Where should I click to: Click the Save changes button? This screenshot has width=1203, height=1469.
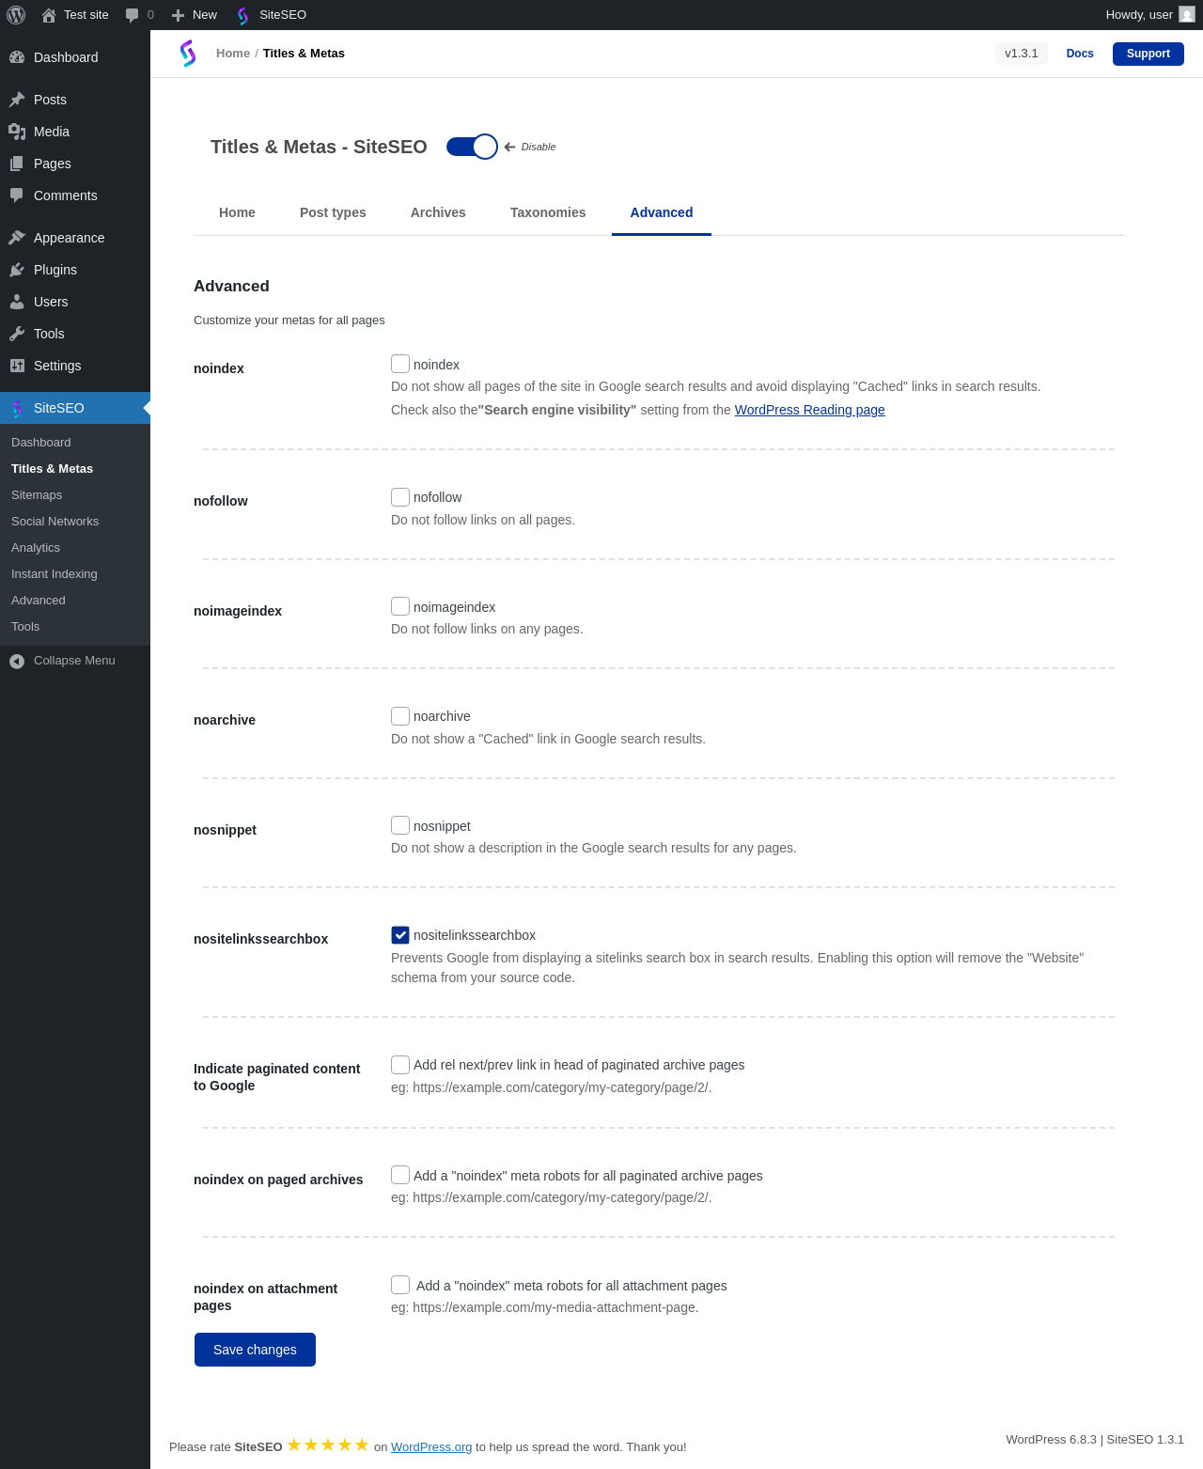255,1350
